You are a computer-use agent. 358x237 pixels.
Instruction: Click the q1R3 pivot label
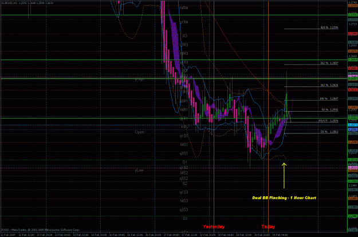pos(184,62)
